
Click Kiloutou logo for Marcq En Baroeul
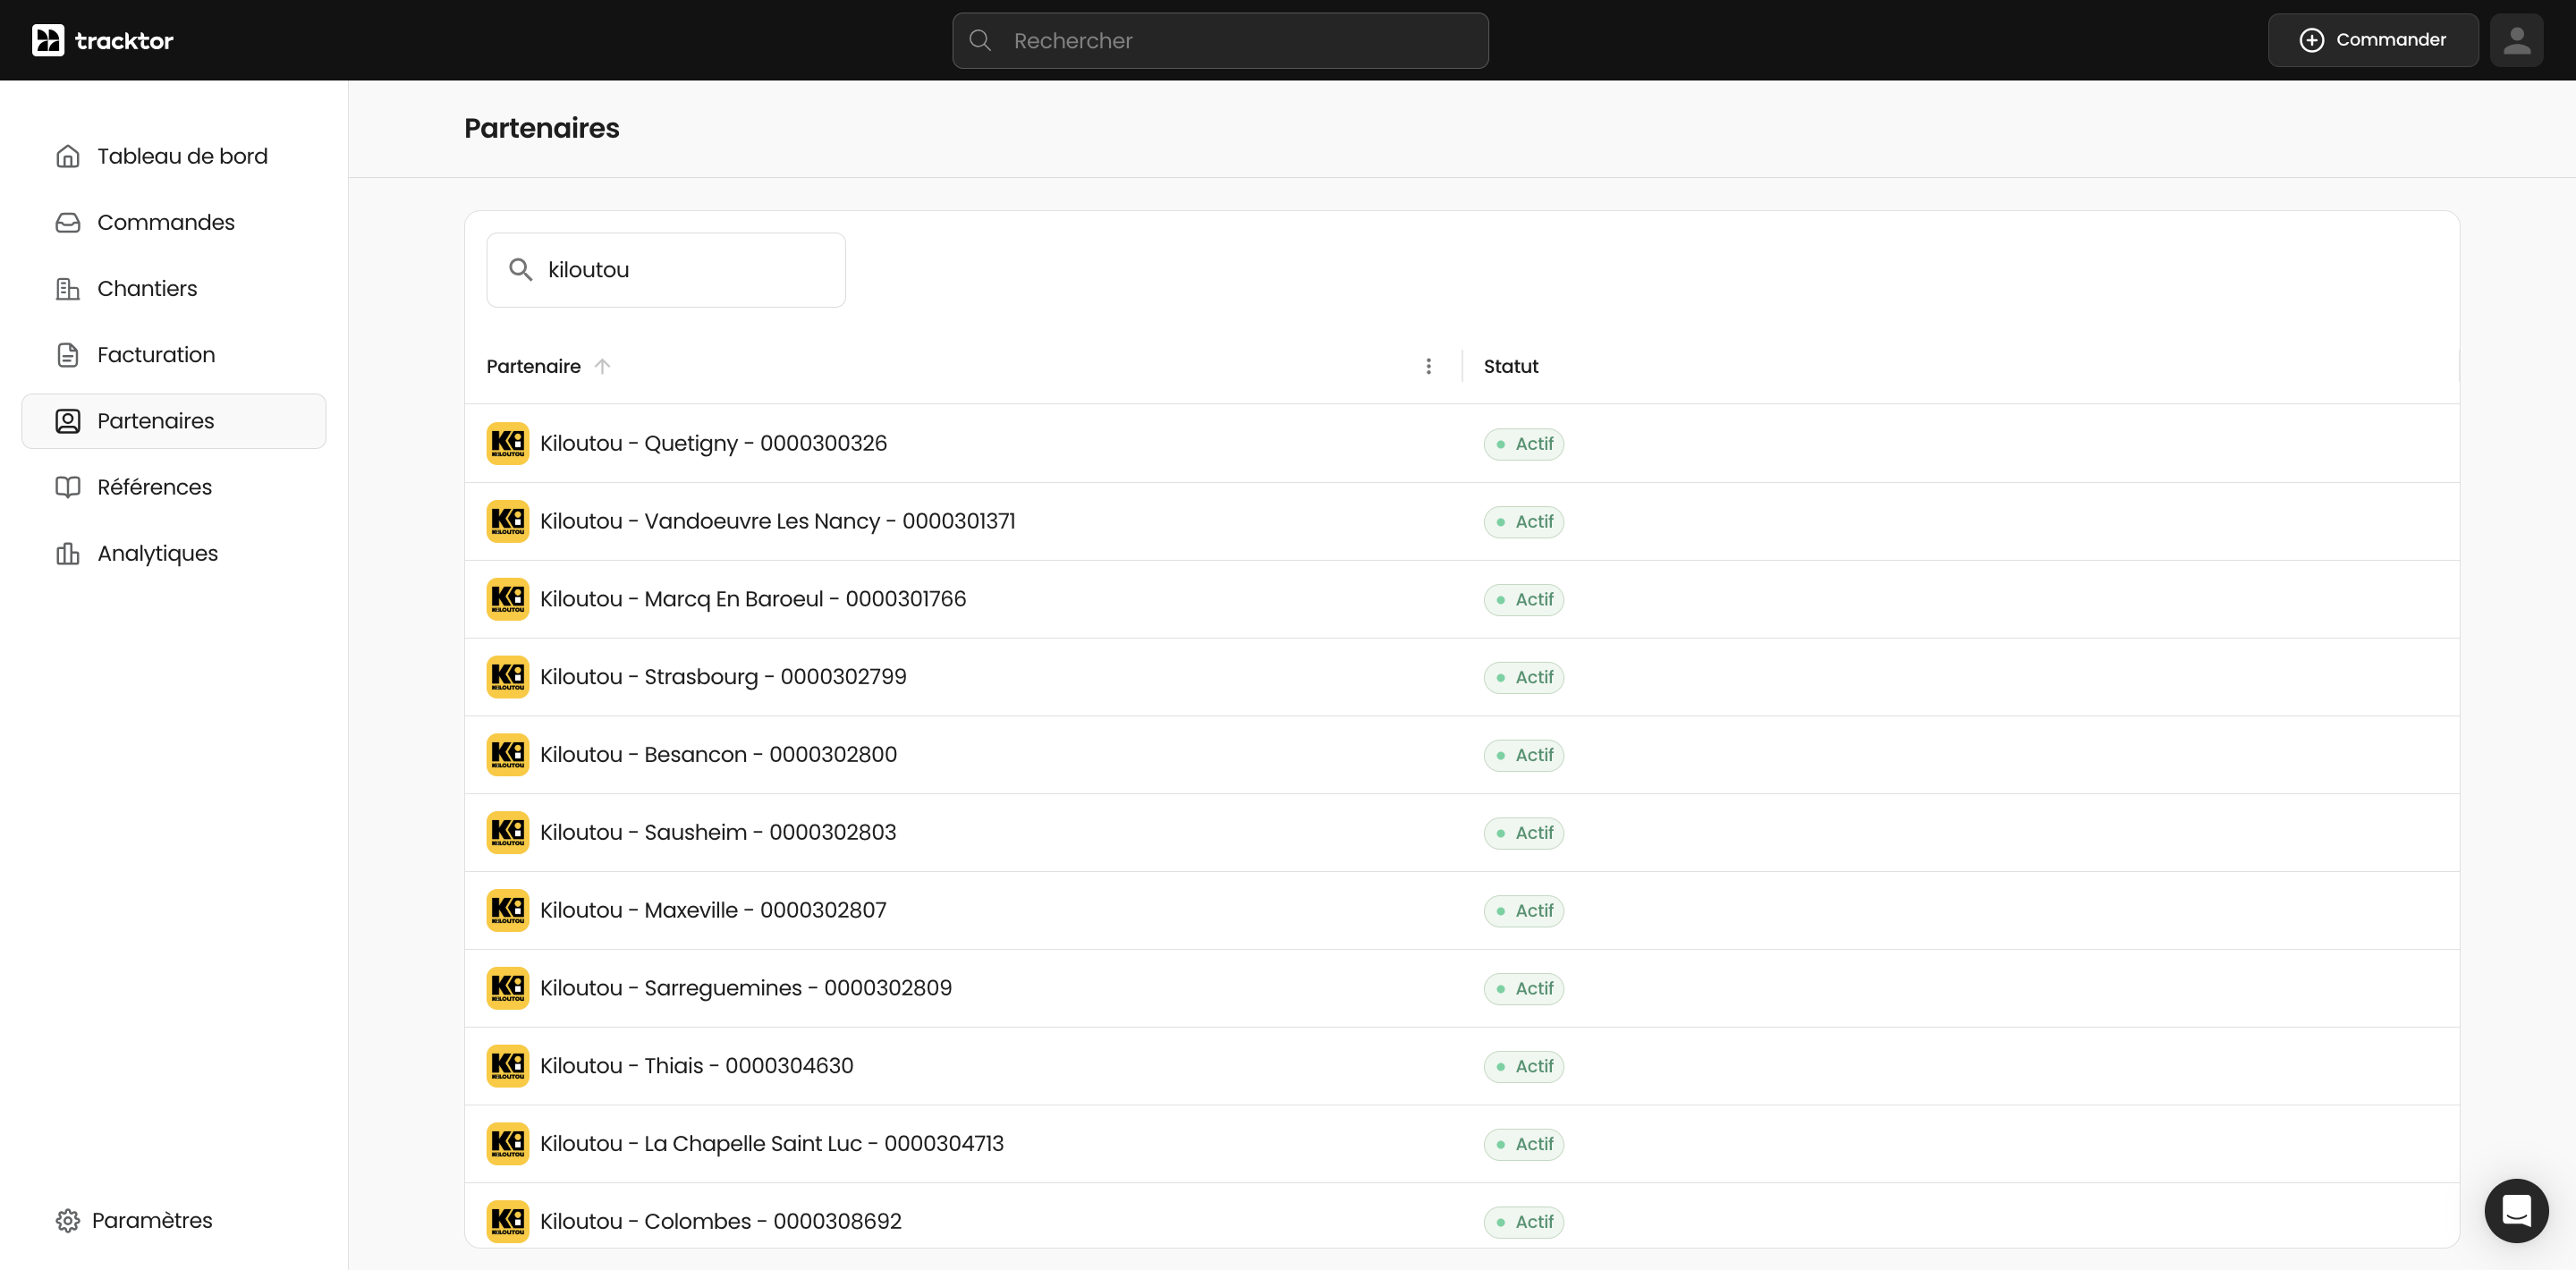[508, 599]
